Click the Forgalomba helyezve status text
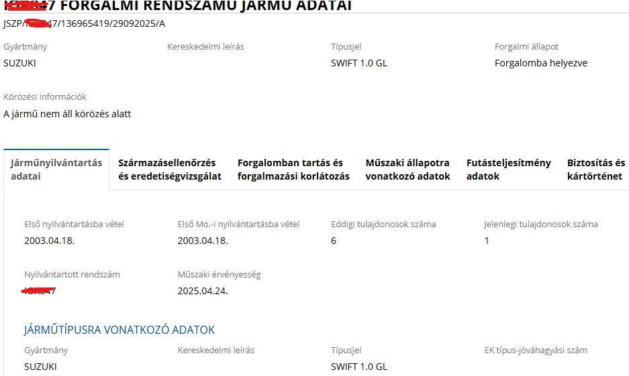The height and width of the screenshot is (376, 629). pos(540,63)
